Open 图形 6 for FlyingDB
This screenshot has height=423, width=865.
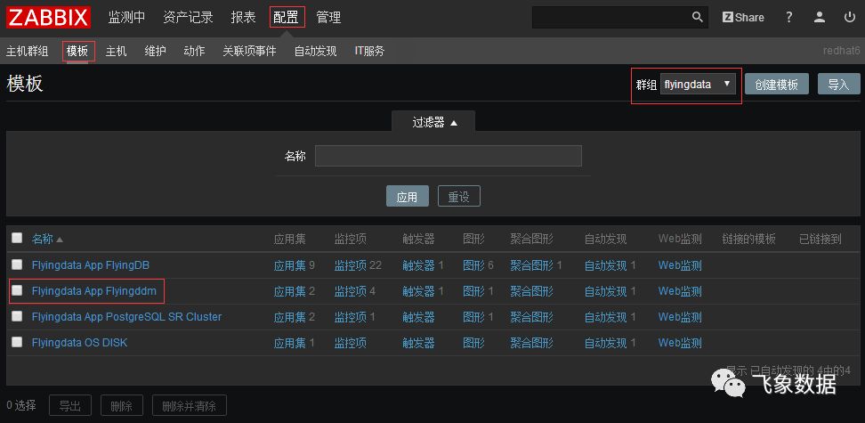click(x=473, y=265)
